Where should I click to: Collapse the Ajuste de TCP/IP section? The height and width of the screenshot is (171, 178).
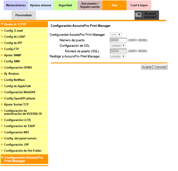[x=24, y=24]
